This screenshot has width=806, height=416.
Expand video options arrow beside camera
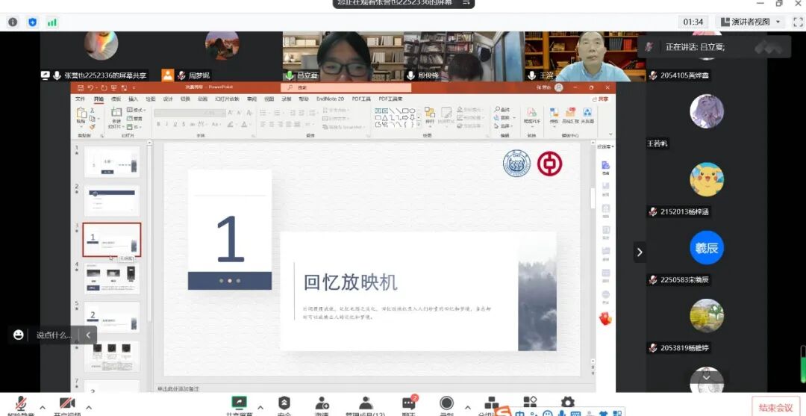(x=88, y=407)
